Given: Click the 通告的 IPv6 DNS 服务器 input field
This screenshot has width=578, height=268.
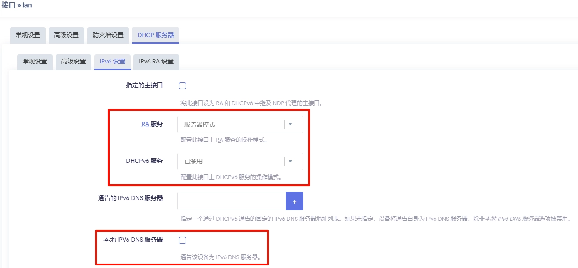Looking at the screenshot, I should [x=232, y=201].
